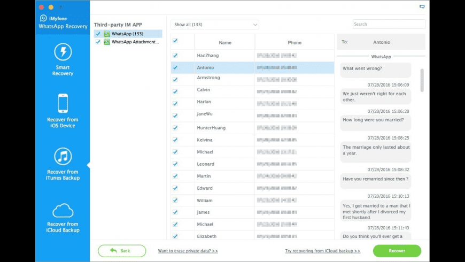Viewport: 465px width, 262px height.
Task: Open Recover from iCloud Backup tab label
Action: point(63,227)
